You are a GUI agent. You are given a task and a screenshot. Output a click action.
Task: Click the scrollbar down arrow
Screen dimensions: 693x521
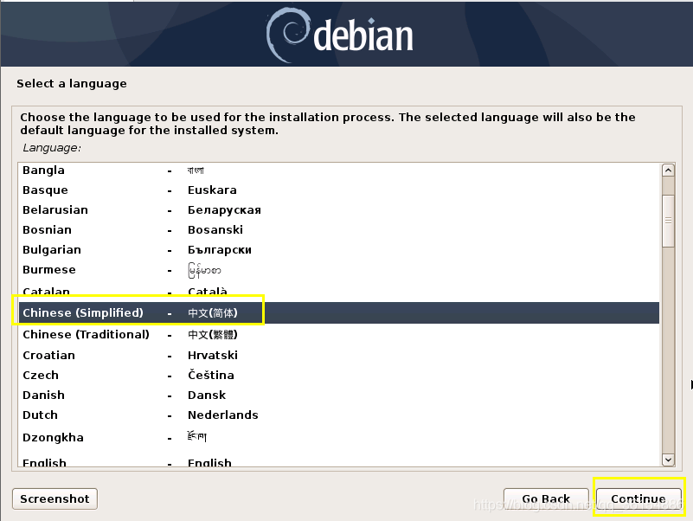(x=668, y=460)
